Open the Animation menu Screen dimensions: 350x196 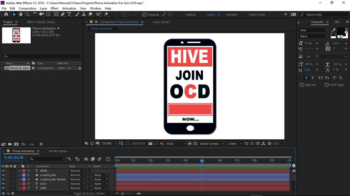click(x=69, y=8)
